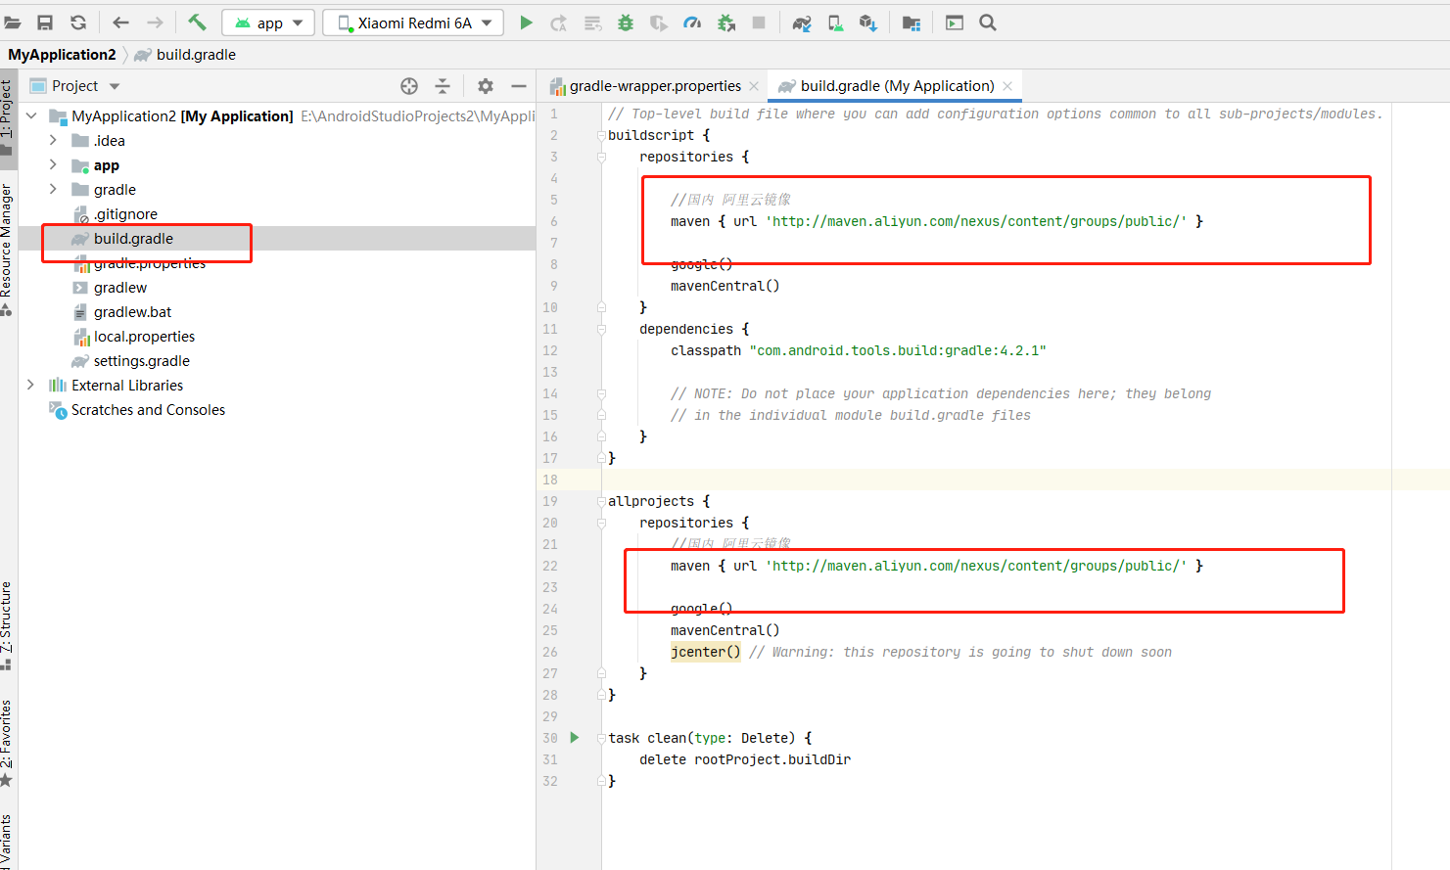Open the SDK Manager icon
Screen dimensions: 1450x870
click(868, 23)
